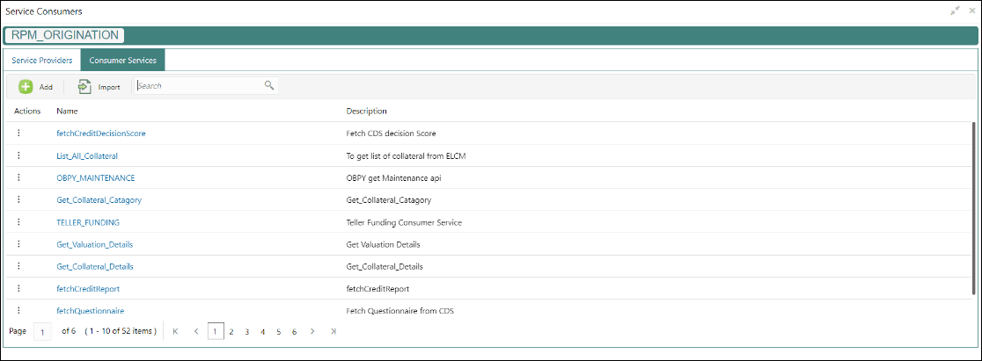Open actions menu for fetchCreditDecisionScore row

pyautogui.click(x=18, y=133)
